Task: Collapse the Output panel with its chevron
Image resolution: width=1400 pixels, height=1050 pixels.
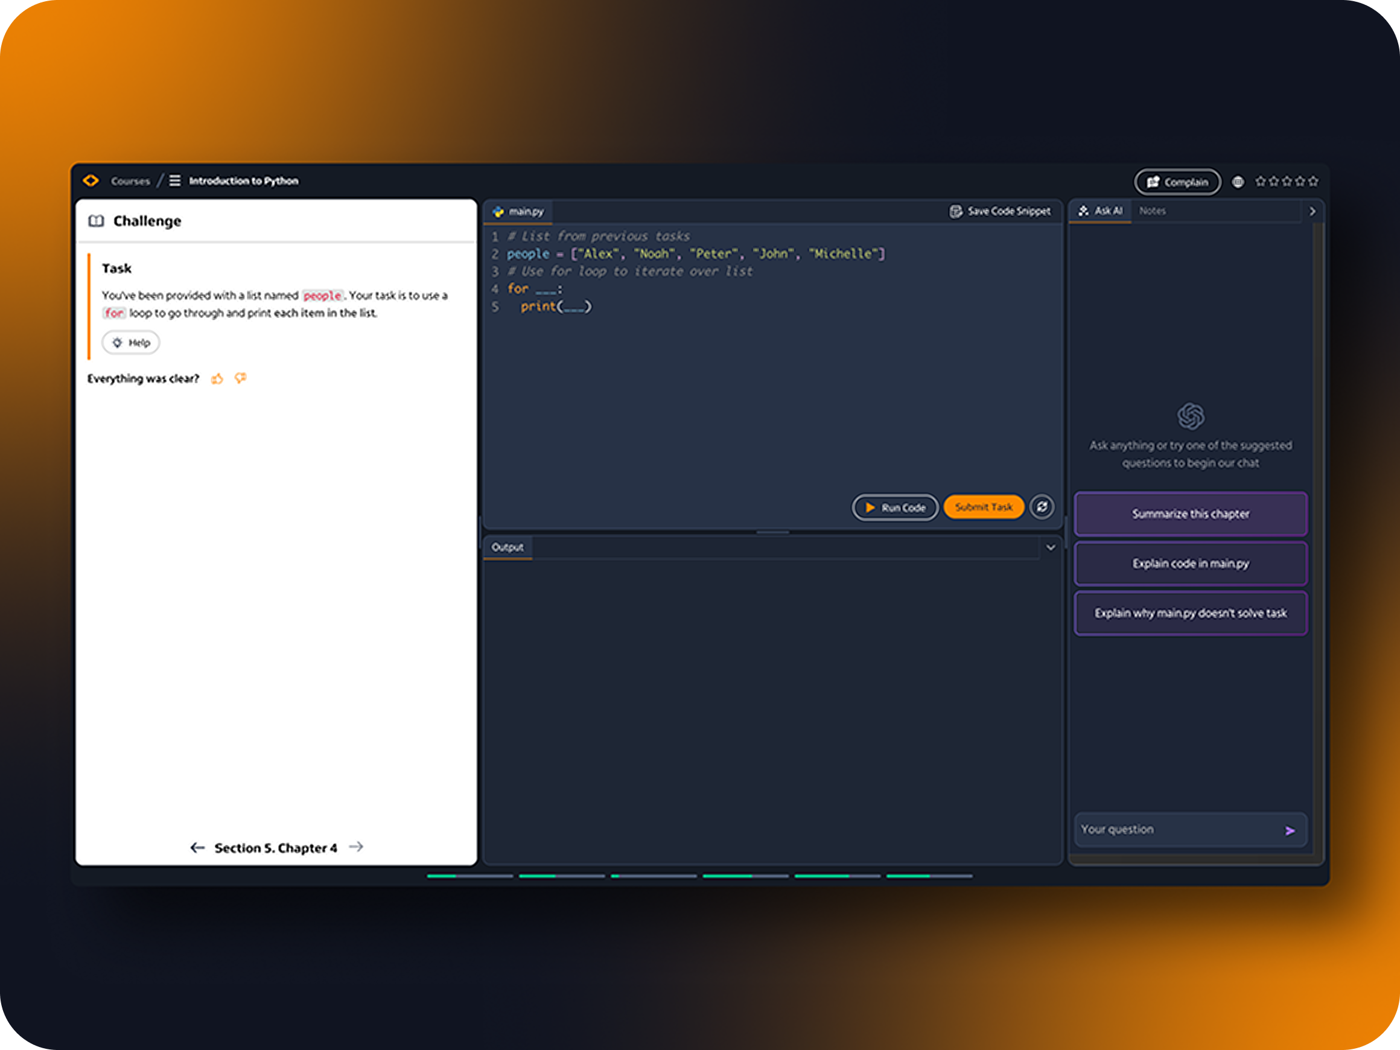Action: pyautogui.click(x=1052, y=547)
